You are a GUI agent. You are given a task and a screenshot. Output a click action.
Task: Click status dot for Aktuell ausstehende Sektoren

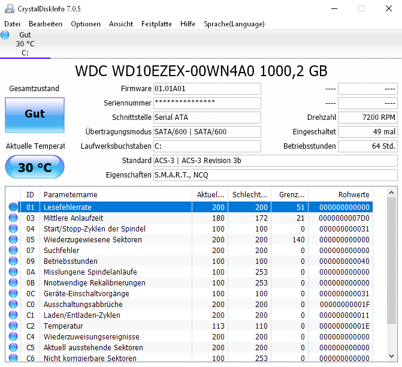tap(13, 347)
